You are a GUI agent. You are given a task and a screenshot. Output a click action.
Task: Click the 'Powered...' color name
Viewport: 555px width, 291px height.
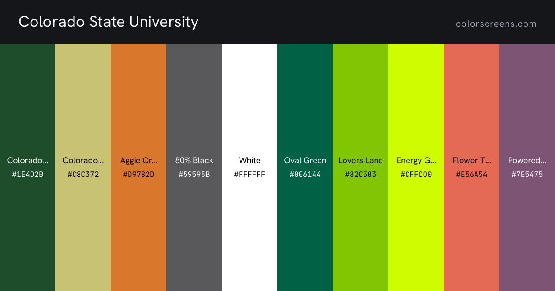[x=527, y=160]
